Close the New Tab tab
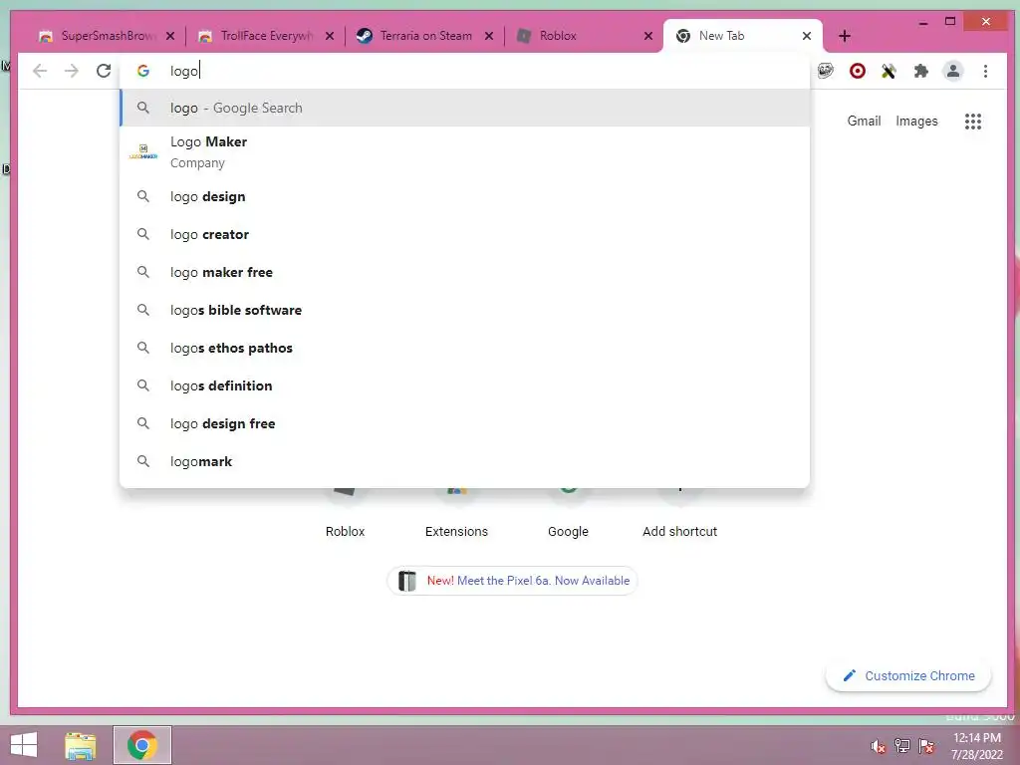This screenshot has height=765, width=1020. pos(807,36)
